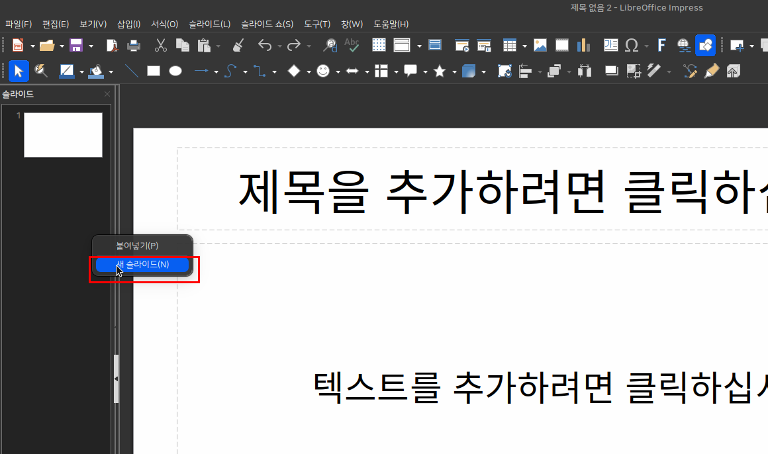Viewport: 768px width, 454px height.
Task: Toggle the Show Draw Functions button
Action: click(x=705, y=46)
